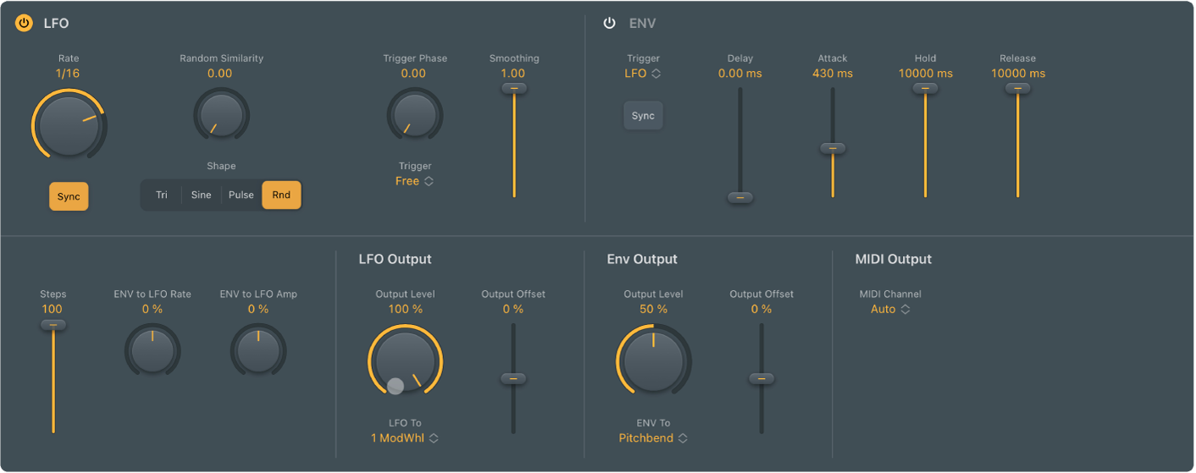Click the Hold value 10000 ms

point(925,74)
